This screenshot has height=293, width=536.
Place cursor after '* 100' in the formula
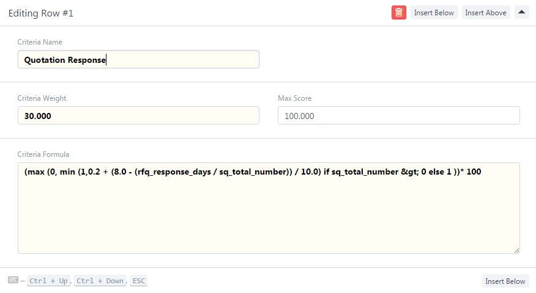482,172
